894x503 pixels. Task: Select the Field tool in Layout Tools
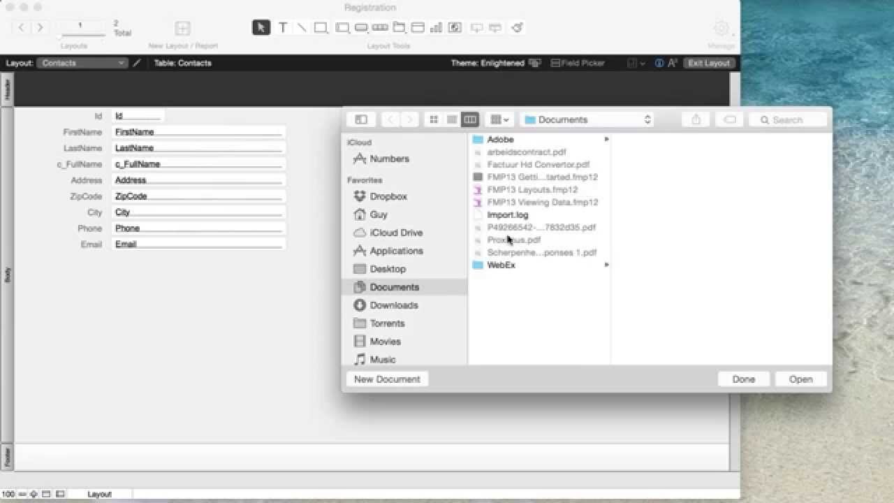point(477,28)
